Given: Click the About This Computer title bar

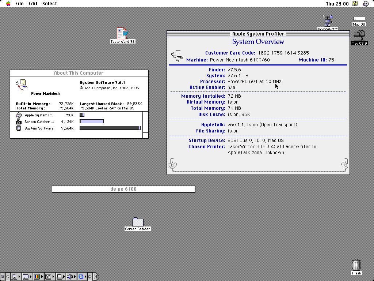Looking at the screenshot, I should click(79, 73).
